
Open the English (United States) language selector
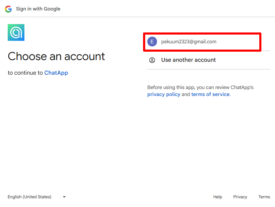coord(29,197)
